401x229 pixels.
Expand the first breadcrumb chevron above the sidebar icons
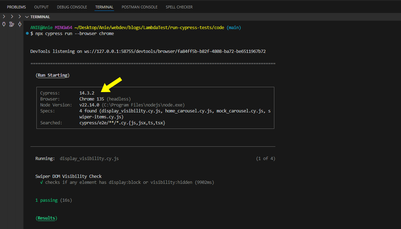tap(3, 16)
